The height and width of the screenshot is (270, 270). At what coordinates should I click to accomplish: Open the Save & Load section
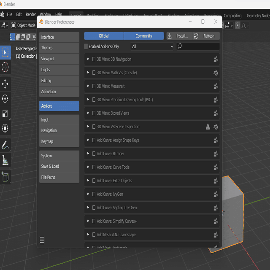59,166
